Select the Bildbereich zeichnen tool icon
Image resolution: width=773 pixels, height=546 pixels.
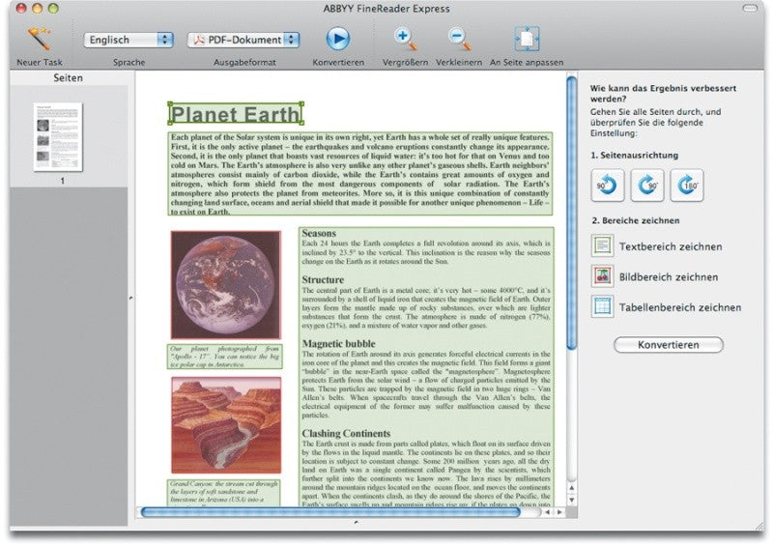pyautogui.click(x=602, y=276)
